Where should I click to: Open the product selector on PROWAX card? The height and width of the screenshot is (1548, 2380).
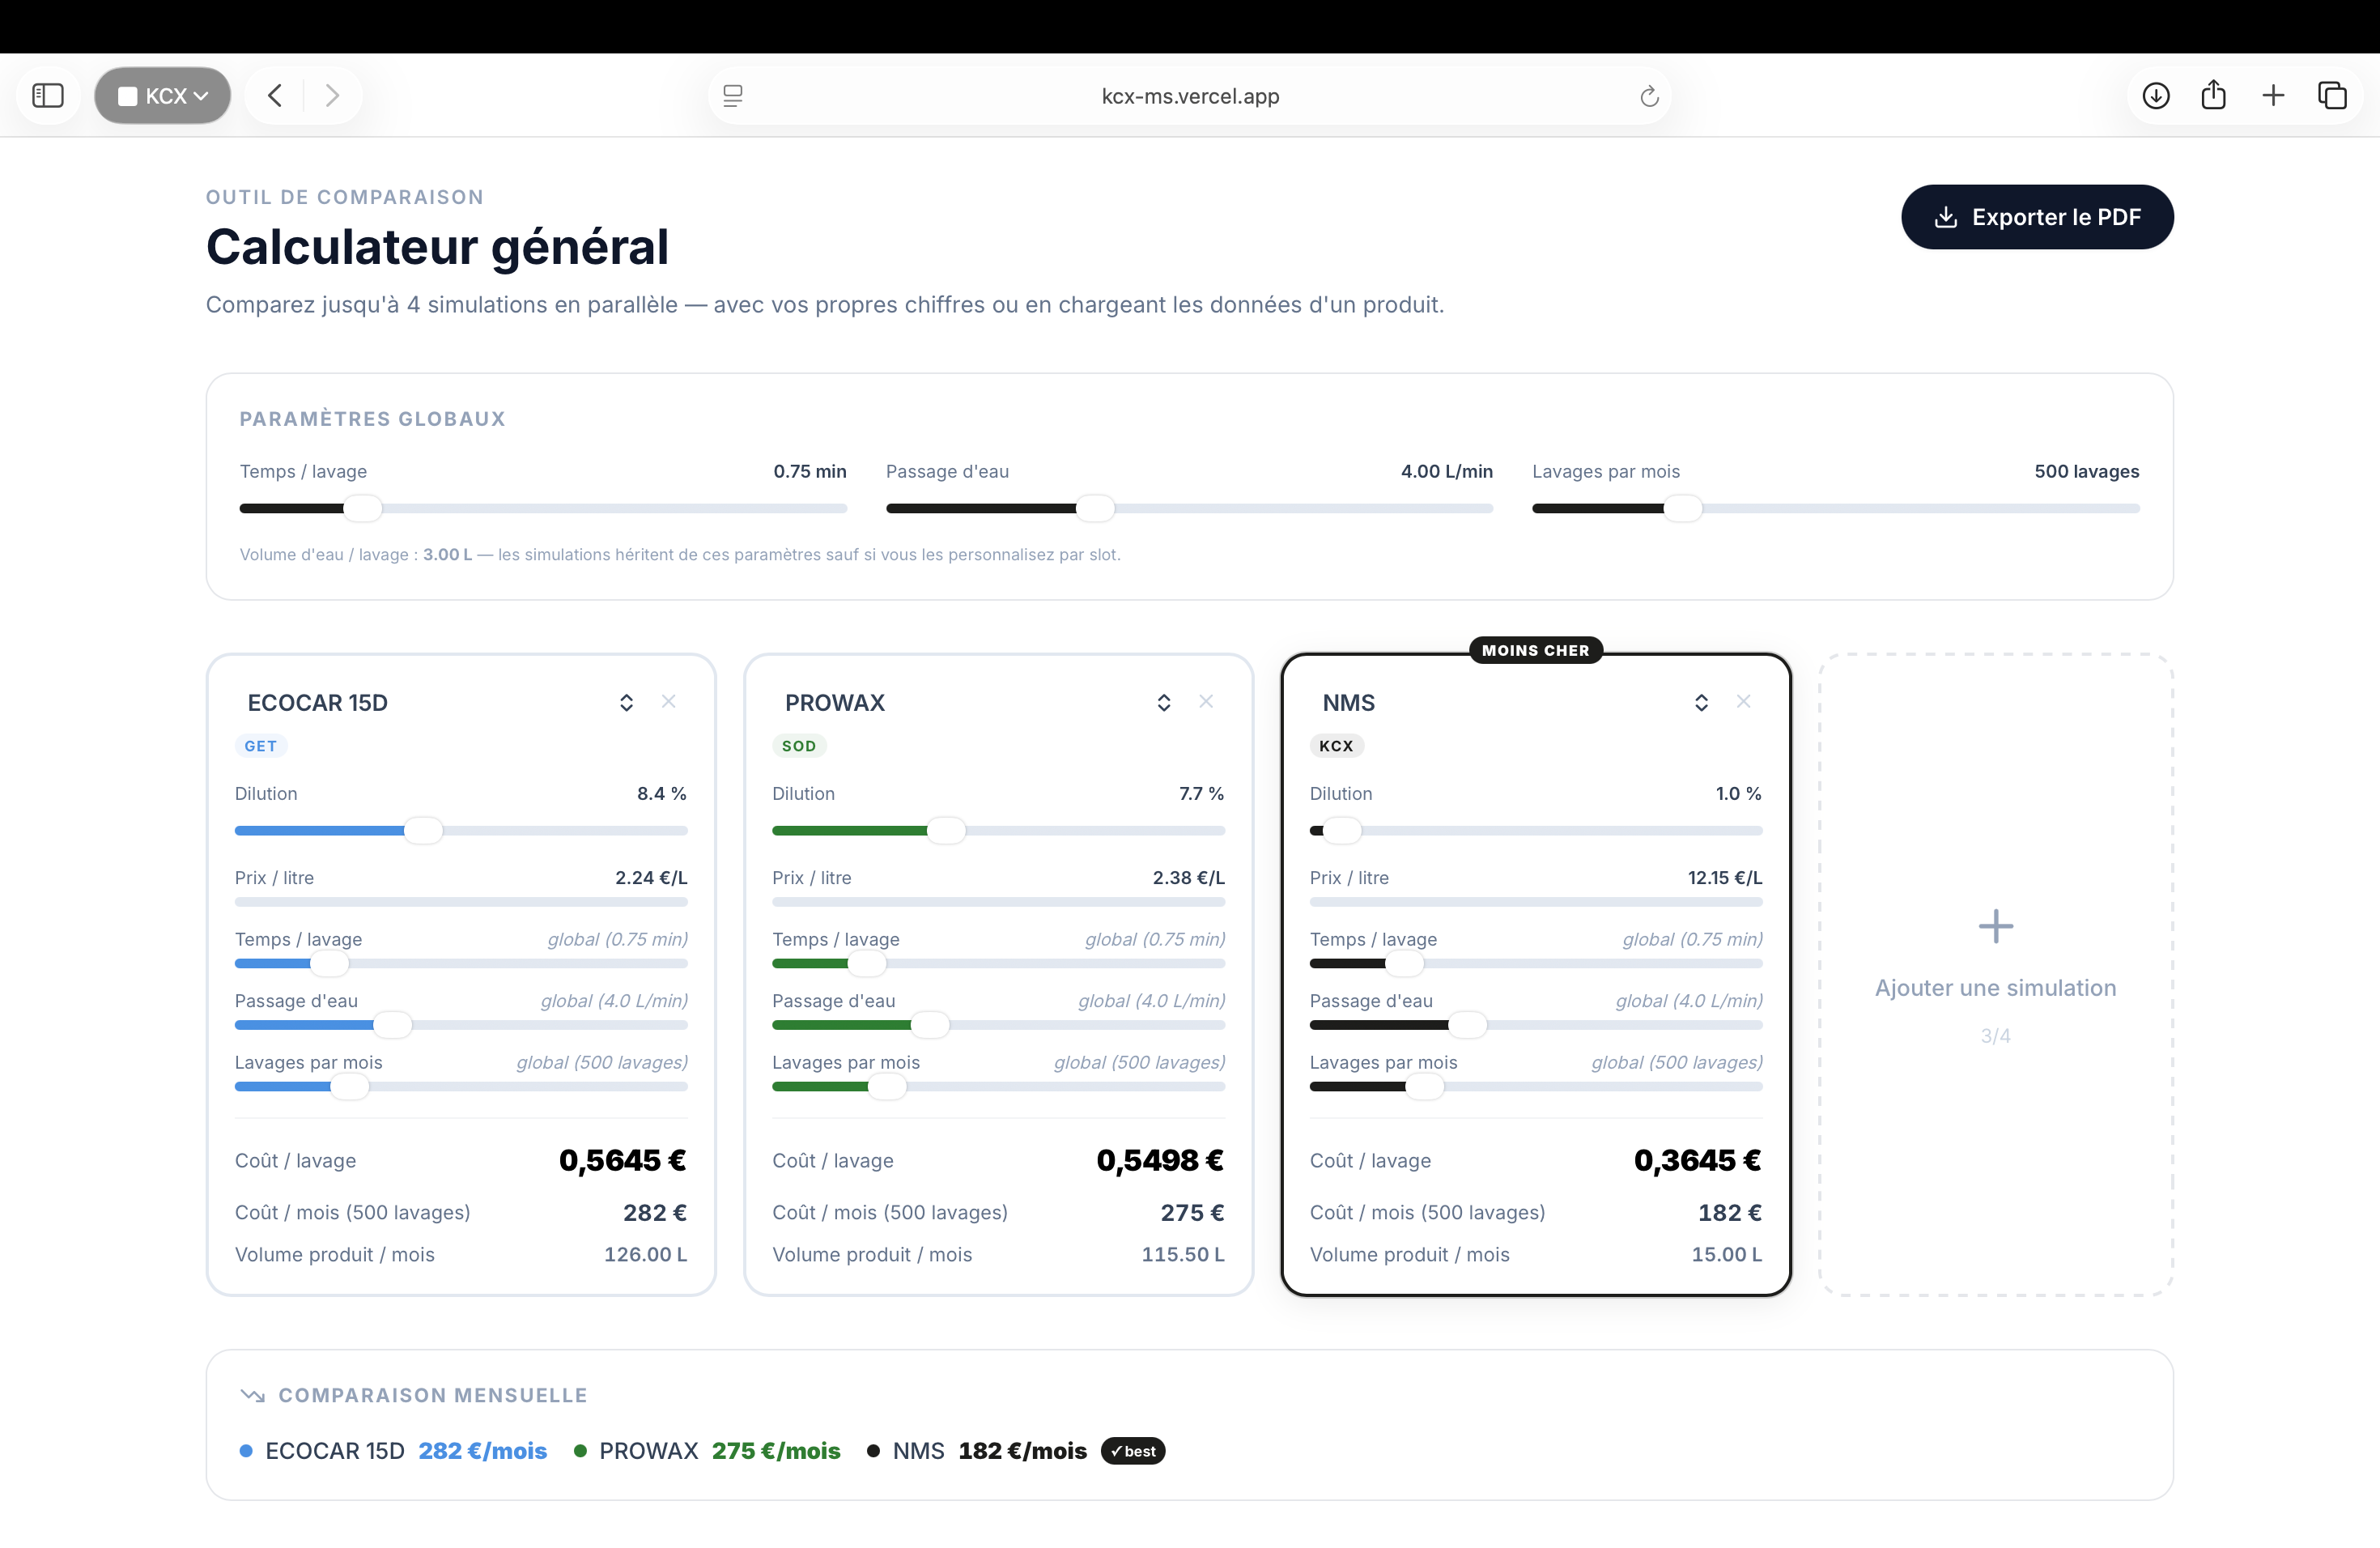click(1164, 703)
